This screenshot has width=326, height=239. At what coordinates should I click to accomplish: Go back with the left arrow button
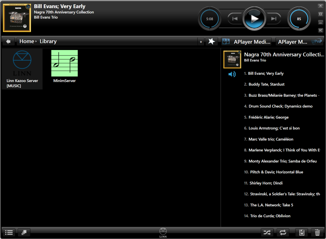tap(8, 41)
